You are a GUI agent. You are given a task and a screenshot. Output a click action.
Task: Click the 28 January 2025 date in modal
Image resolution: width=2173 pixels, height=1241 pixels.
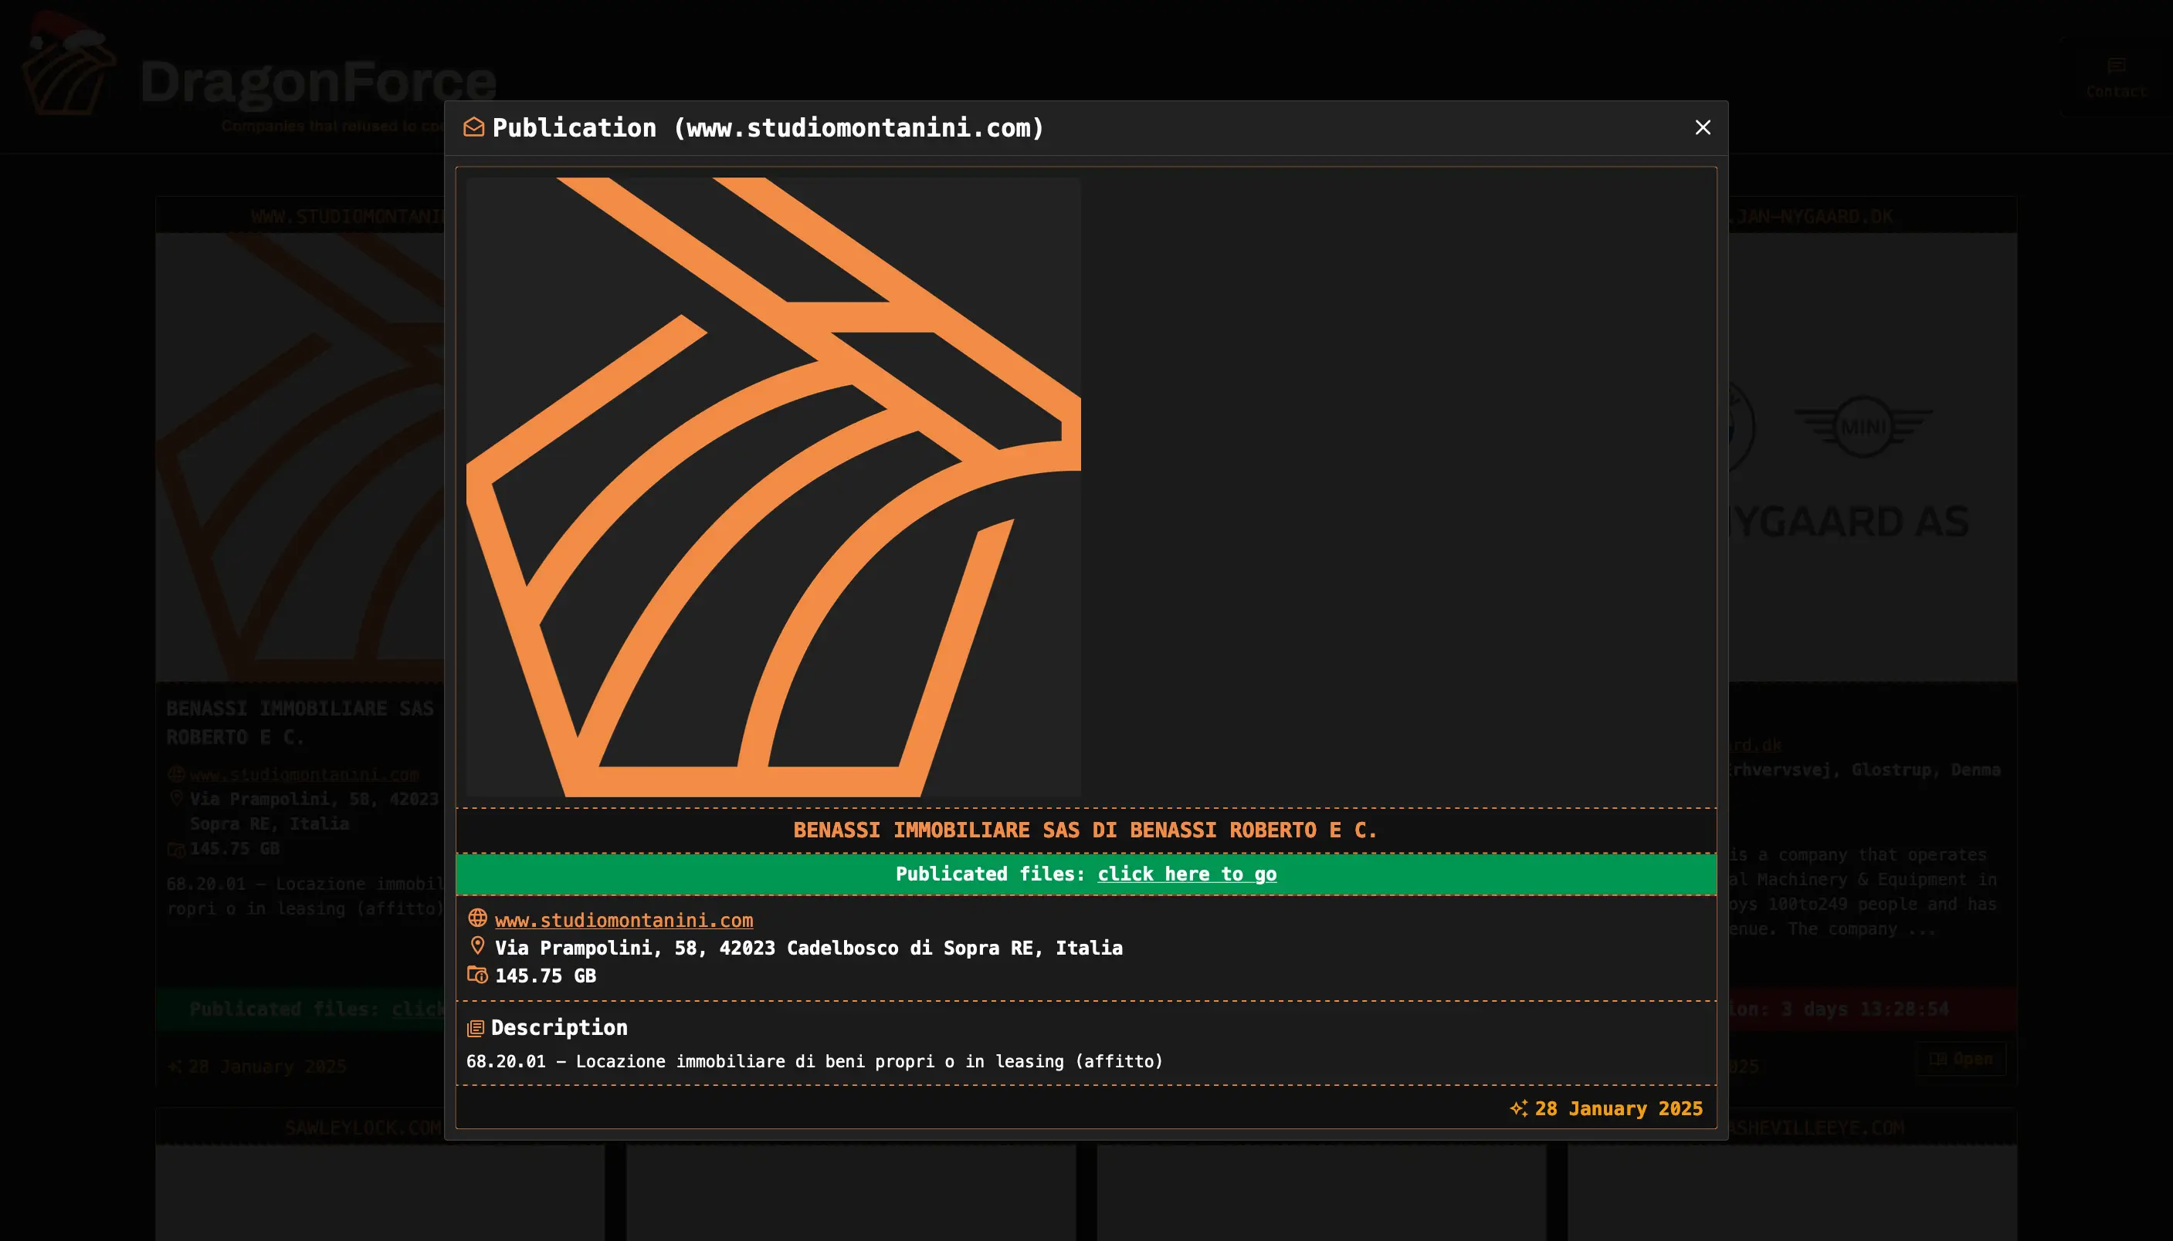(1618, 1109)
